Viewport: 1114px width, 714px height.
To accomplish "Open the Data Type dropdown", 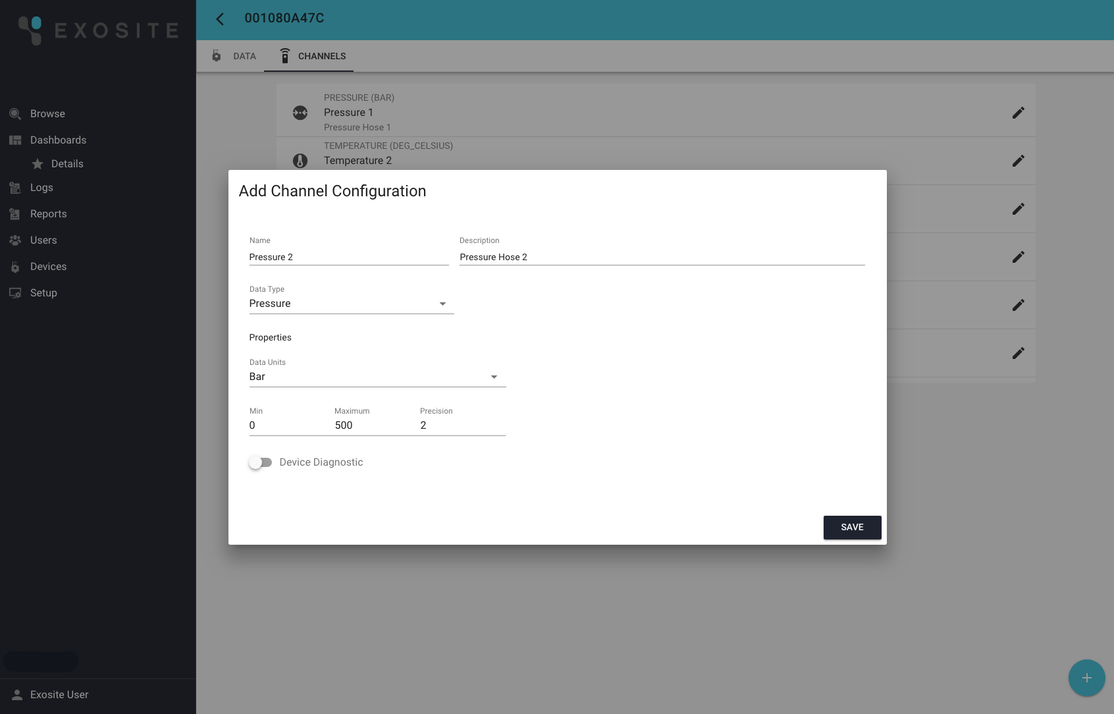I will click(x=442, y=304).
